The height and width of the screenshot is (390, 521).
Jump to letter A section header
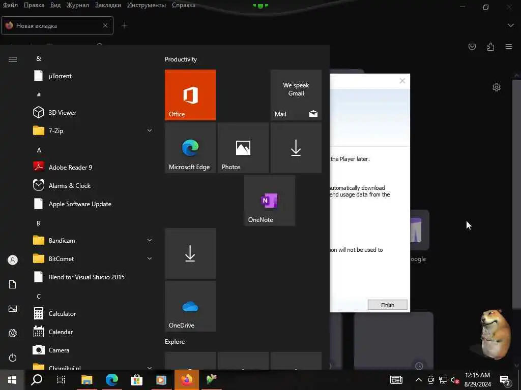[x=39, y=150]
